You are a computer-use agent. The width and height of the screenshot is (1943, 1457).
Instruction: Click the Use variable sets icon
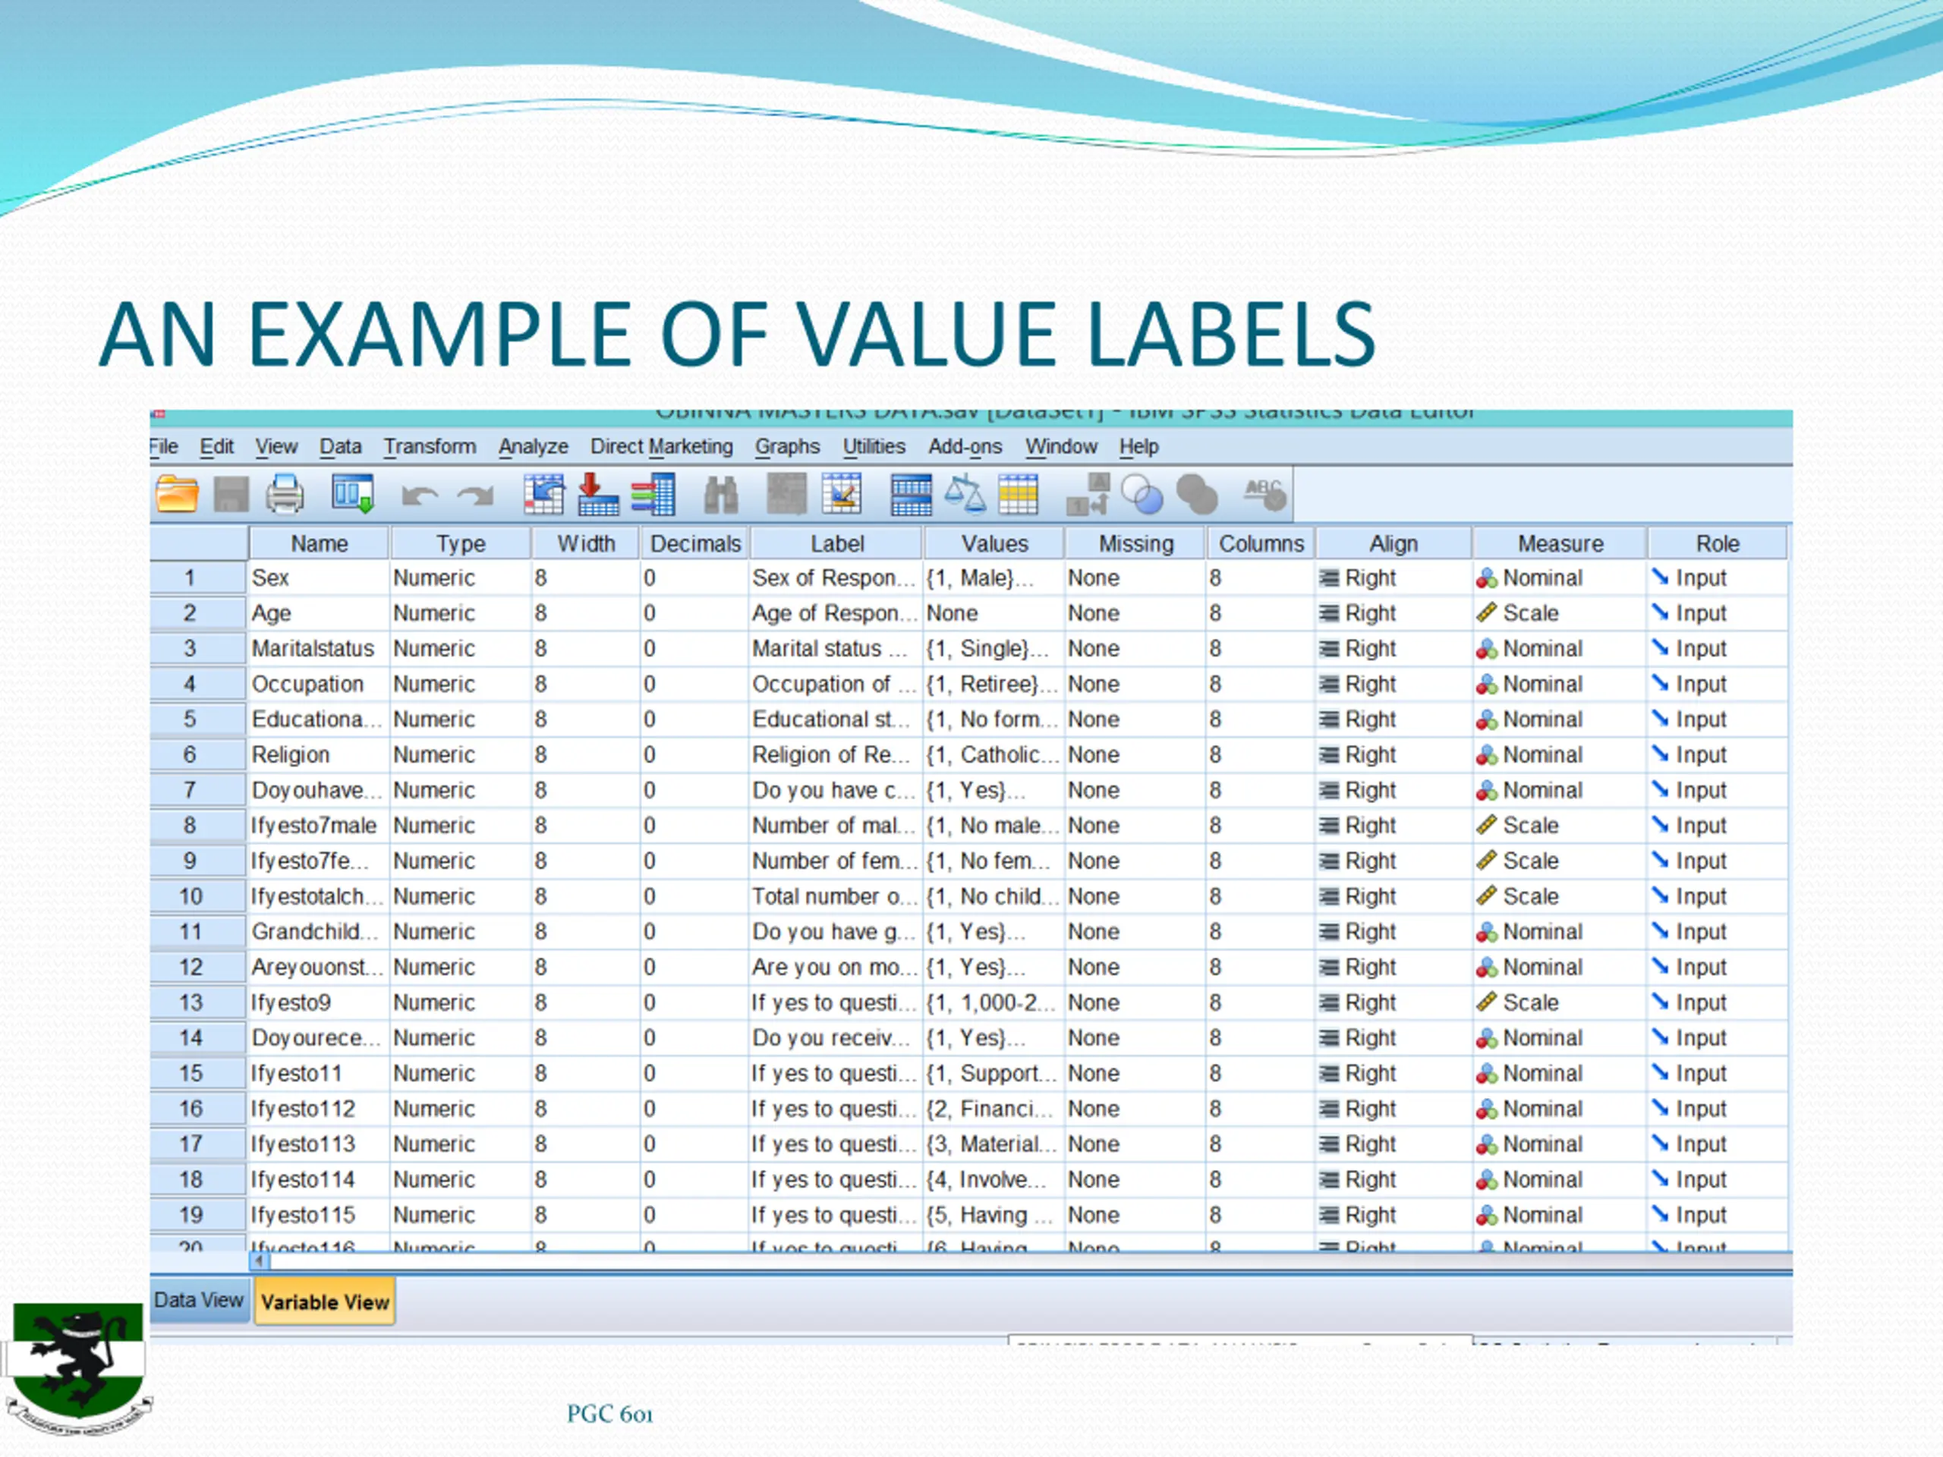click(x=1142, y=495)
